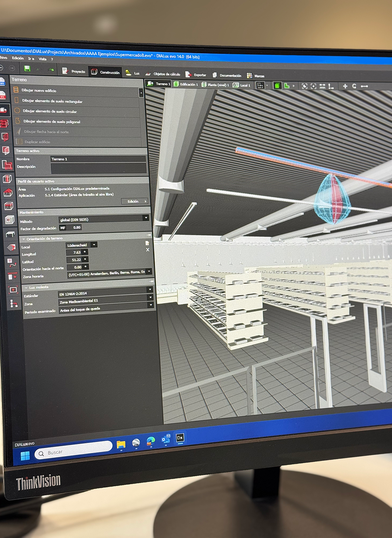Click the Factor de degradación MF 0.80 field
Viewport: 392px width, 538px height.
pos(70,227)
